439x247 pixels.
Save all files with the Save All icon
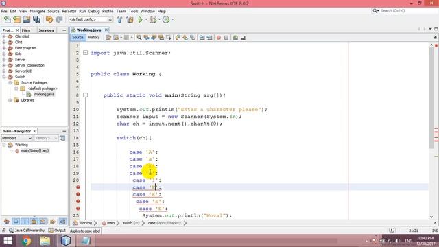click(x=36, y=20)
